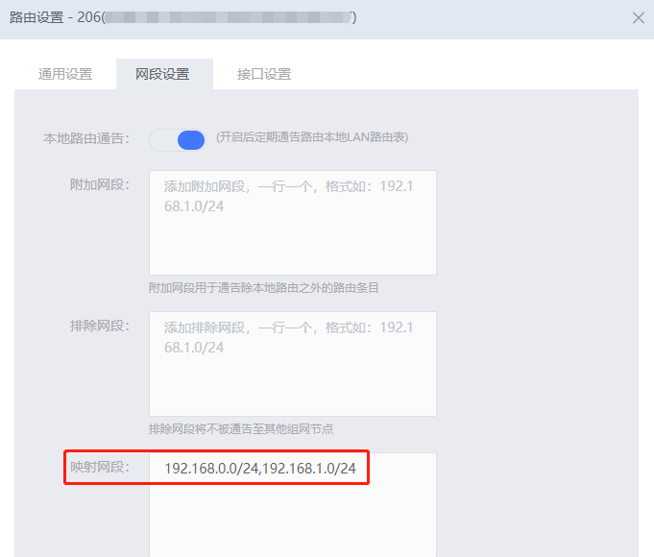This screenshot has width=654, height=557.
Task: Click the hint 附加网段用于通告除本地路由之外的路由条目
Action: (x=263, y=287)
